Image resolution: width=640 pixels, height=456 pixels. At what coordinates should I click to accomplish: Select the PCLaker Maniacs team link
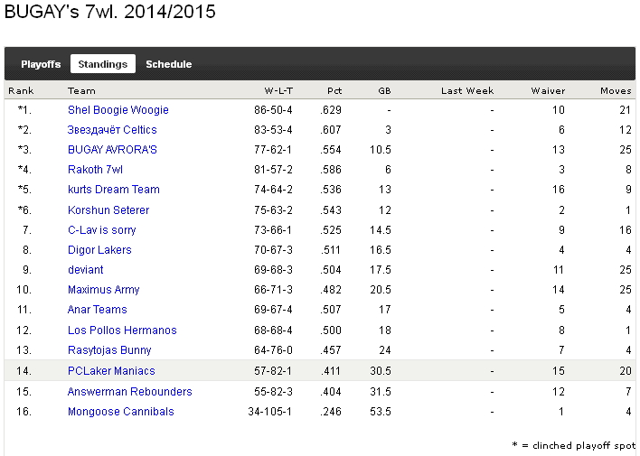[111, 371]
